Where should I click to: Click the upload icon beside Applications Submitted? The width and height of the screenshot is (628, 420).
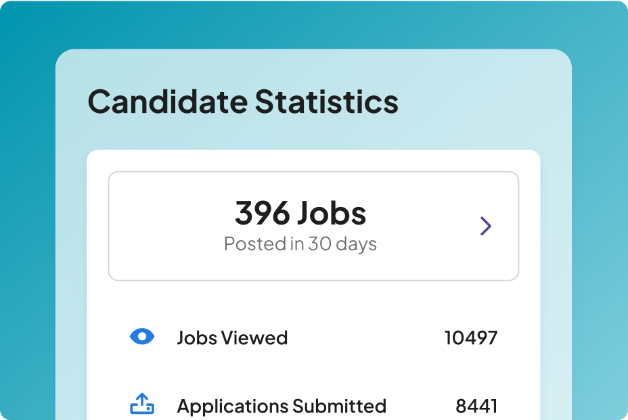tap(142, 404)
